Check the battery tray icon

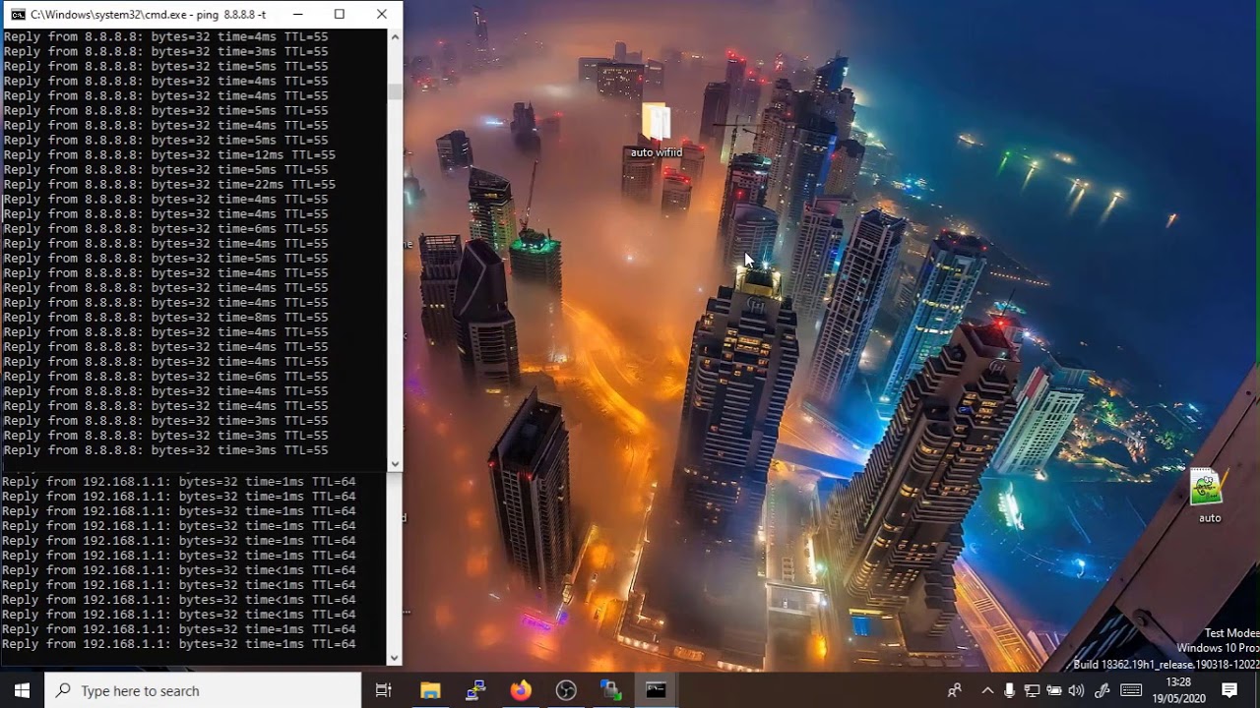(x=1054, y=690)
